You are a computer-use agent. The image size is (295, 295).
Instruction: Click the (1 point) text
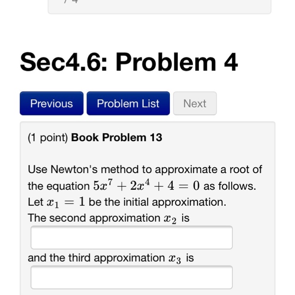coord(48,138)
